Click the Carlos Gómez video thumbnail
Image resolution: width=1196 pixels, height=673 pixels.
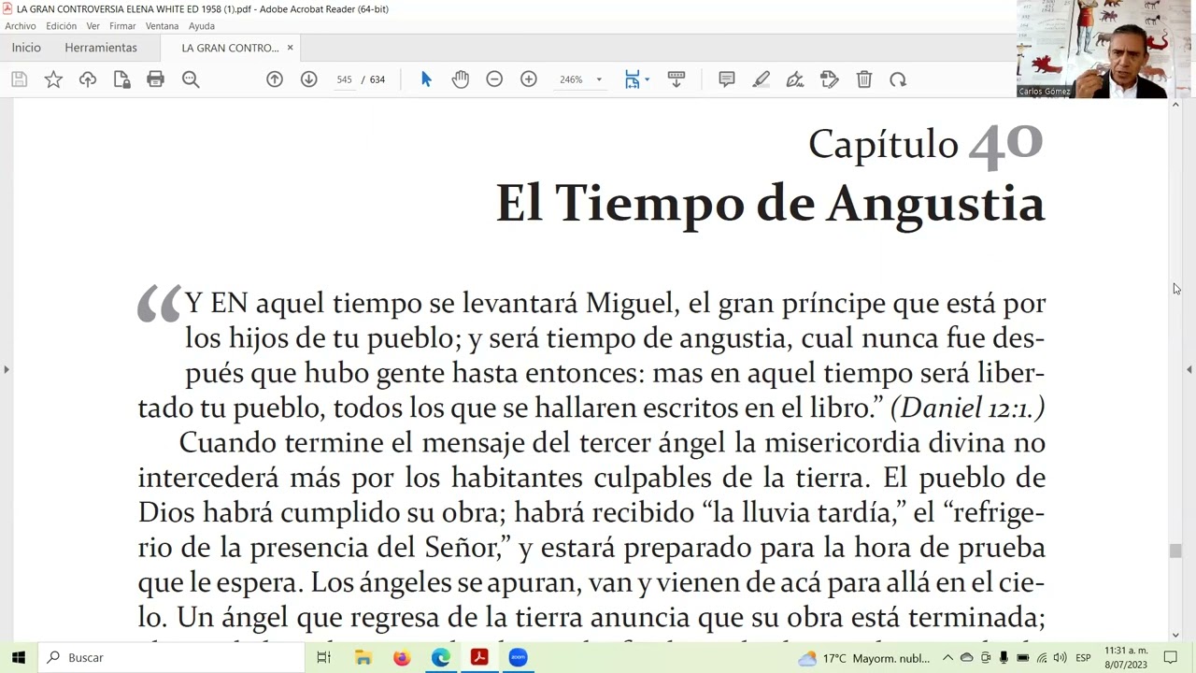(x=1091, y=49)
